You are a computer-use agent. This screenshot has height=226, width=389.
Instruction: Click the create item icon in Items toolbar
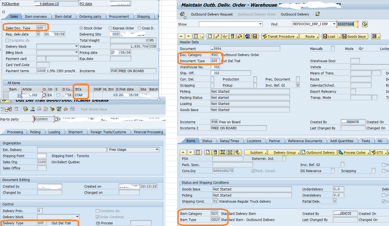pyautogui.click(x=208, y=152)
